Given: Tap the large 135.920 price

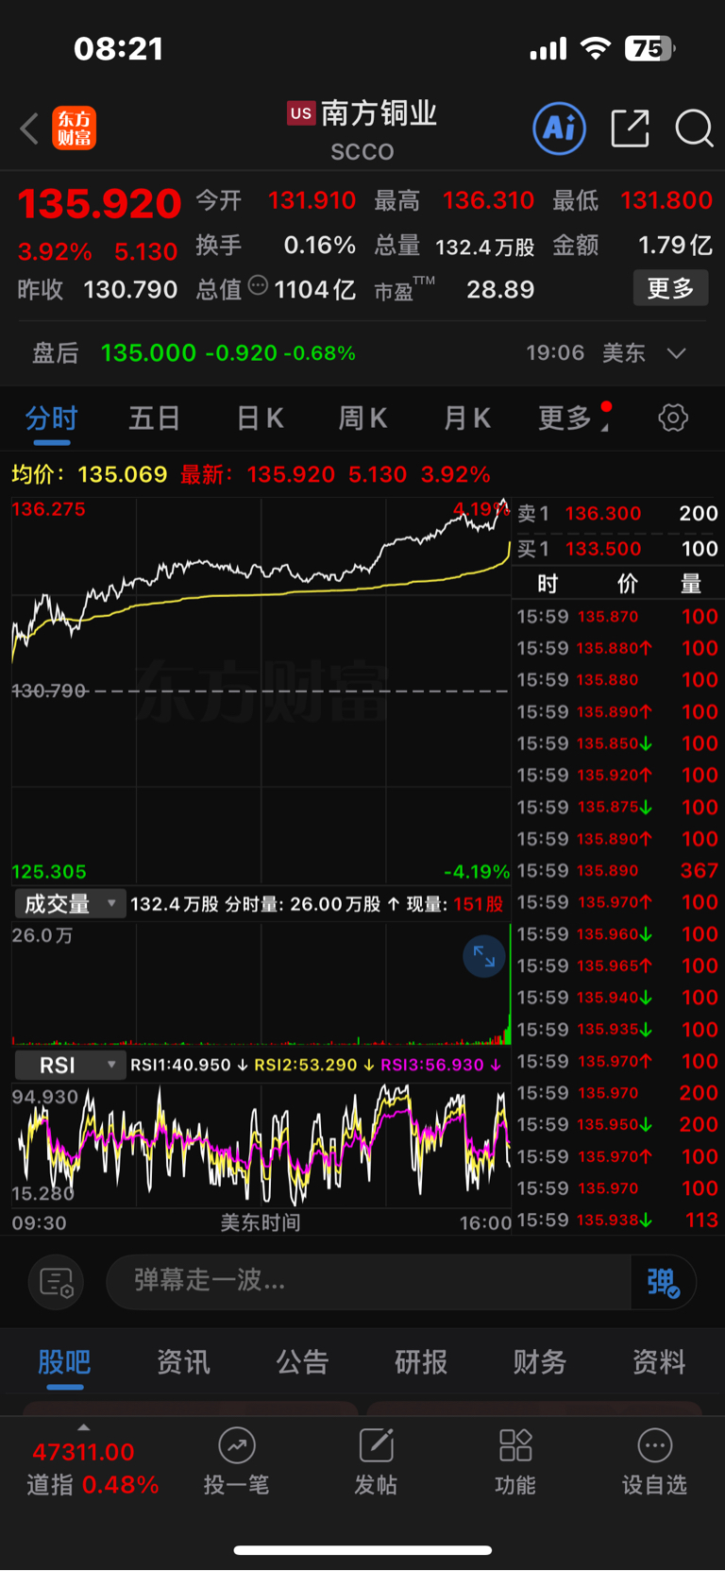Looking at the screenshot, I should 99,204.
